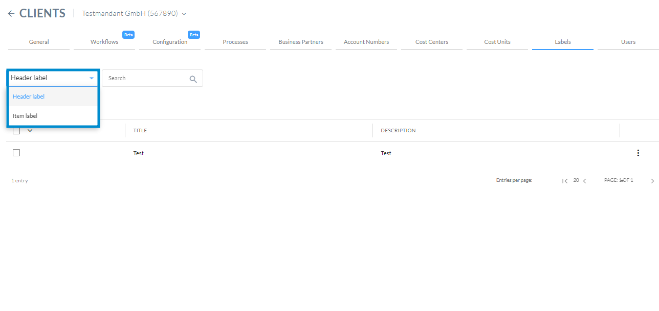Image resolution: width=659 pixels, height=311 pixels.
Task: Check the checkbox on the Test row
Action: coord(16,152)
